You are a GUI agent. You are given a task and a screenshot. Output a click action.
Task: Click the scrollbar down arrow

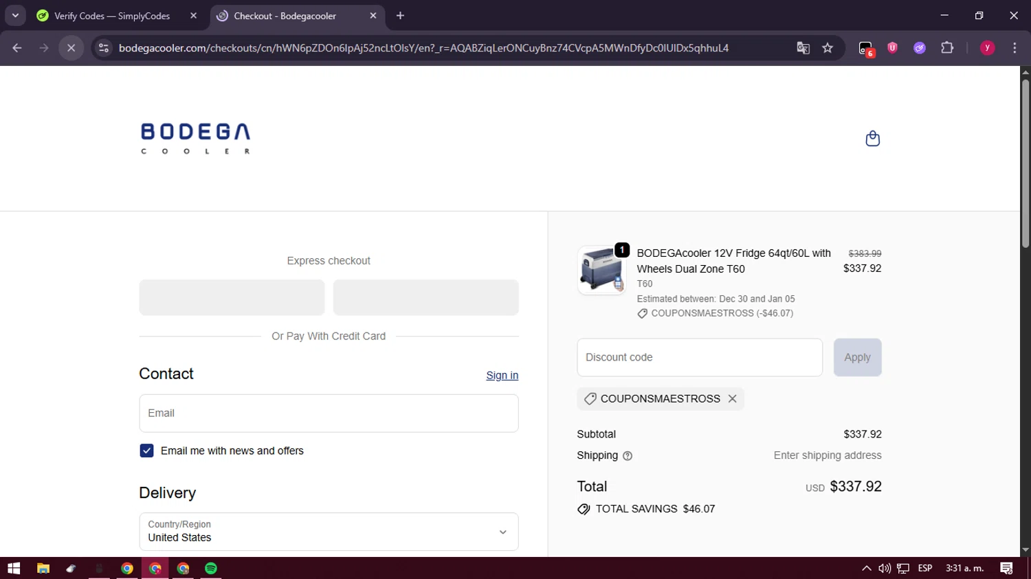[x=1026, y=550]
